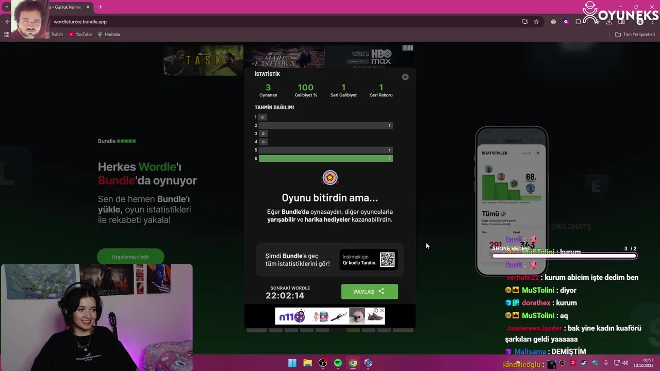Click the Steam tray icon
660x371 pixels.
(584, 363)
